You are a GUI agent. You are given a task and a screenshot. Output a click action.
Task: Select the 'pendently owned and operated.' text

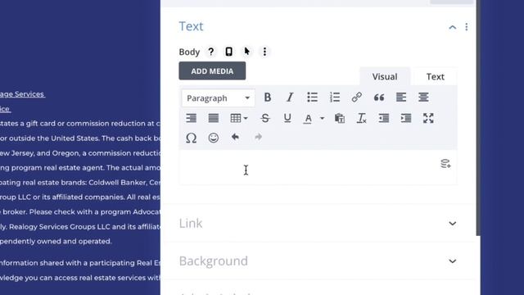(56, 241)
